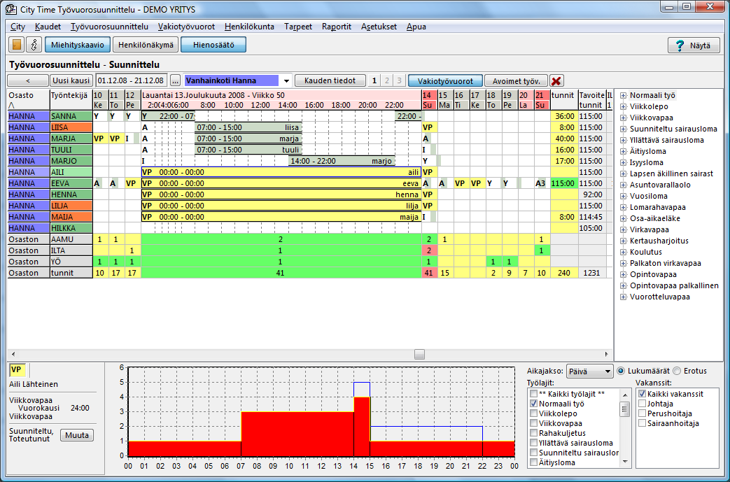Open the Vakiotyövuorot menu

click(186, 27)
